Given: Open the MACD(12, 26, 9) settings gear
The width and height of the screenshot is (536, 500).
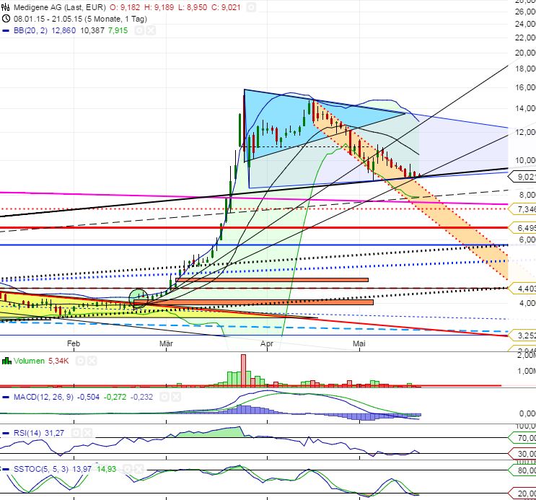Looking at the screenshot, I should (x=165, y=396).
